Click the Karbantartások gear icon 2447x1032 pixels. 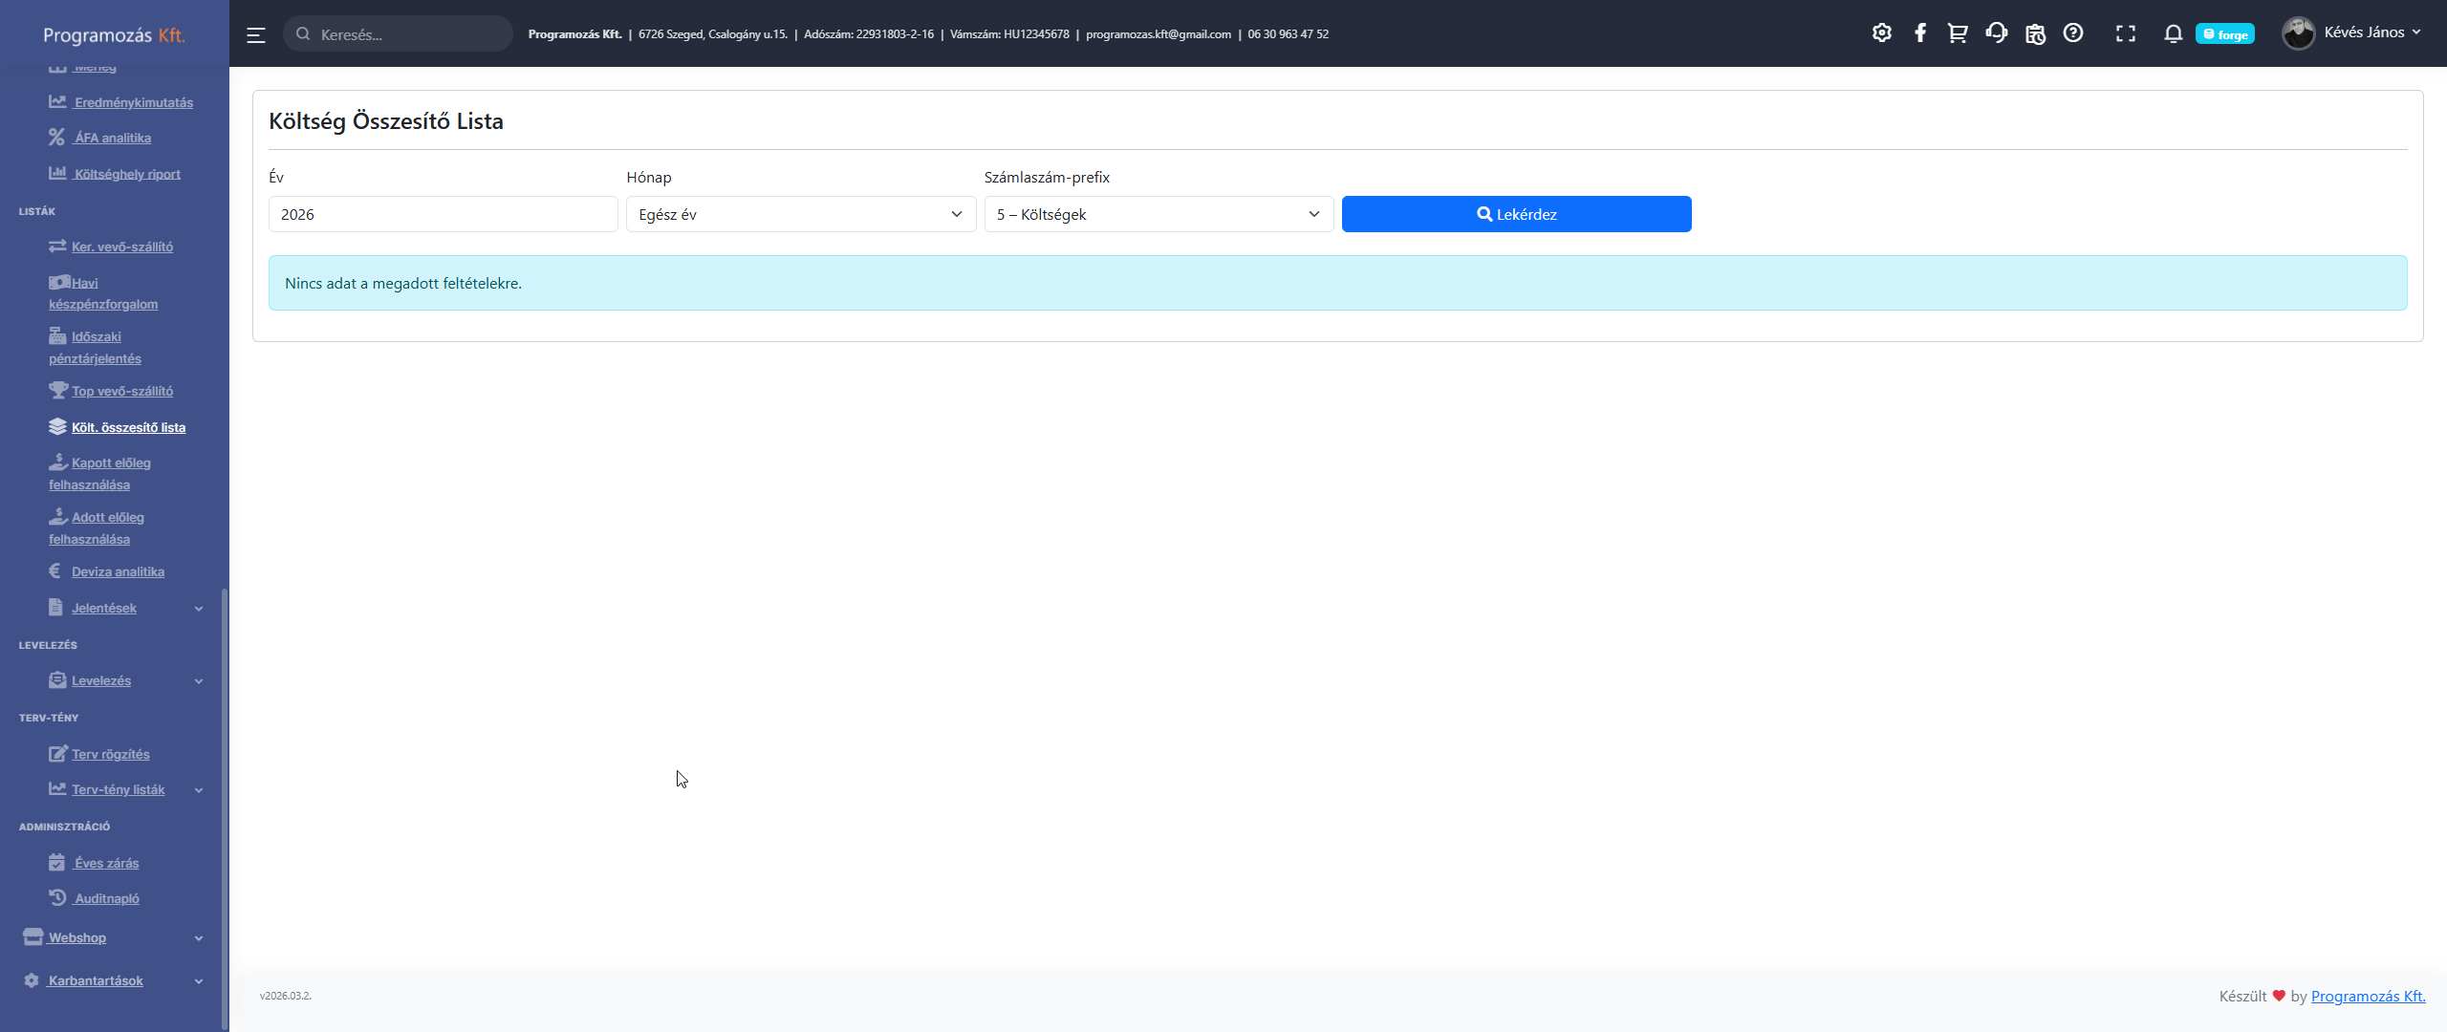(32, 980)
